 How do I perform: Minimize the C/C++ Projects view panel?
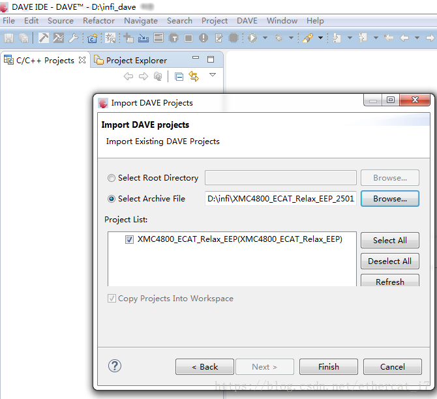[x=196, y=57]
